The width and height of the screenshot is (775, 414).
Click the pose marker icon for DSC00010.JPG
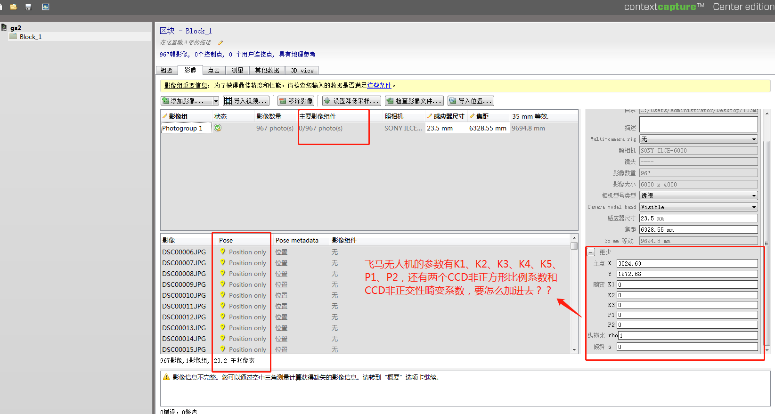click(x=223, y=295)
